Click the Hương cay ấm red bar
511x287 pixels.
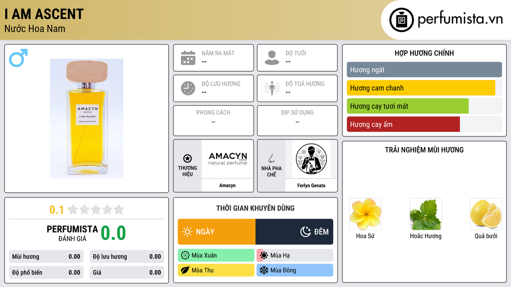tap(403, 124)
